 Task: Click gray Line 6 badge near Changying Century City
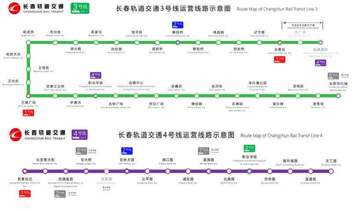[x=333, y=75]
